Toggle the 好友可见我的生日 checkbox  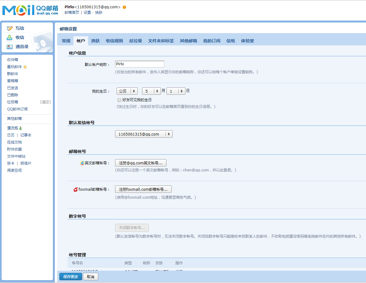point(119,100)
